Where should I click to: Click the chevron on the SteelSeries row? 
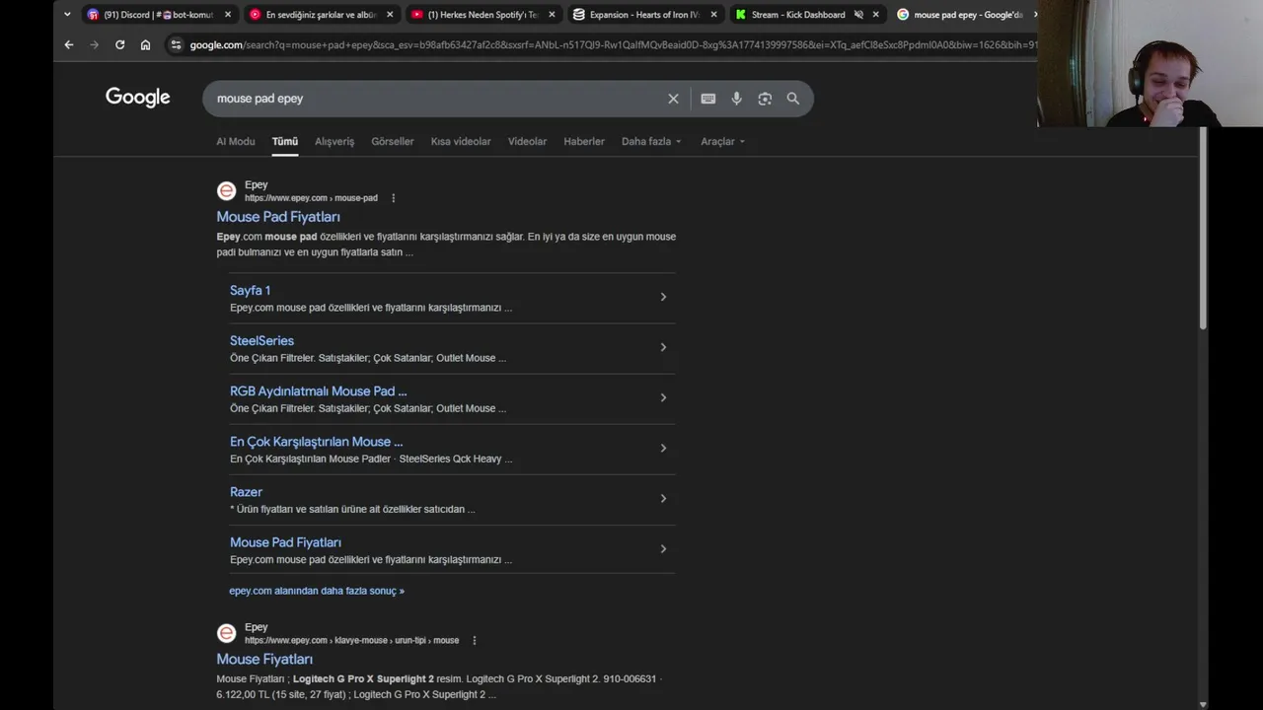(x=663, y=347)
